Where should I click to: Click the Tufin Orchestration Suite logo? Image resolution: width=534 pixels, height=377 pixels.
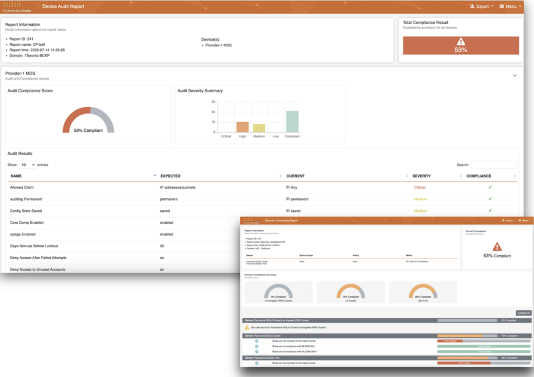click(x=17, y=7)
